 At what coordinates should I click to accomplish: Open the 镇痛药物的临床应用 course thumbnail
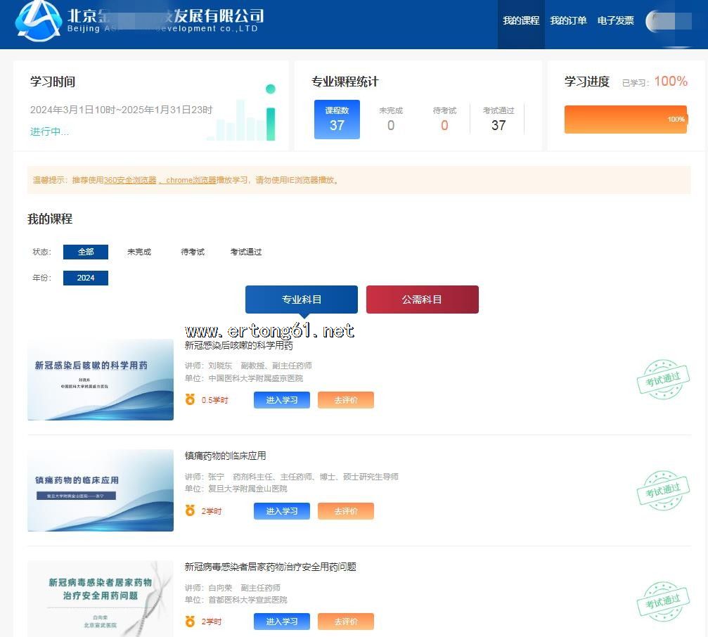pos(101,490)
